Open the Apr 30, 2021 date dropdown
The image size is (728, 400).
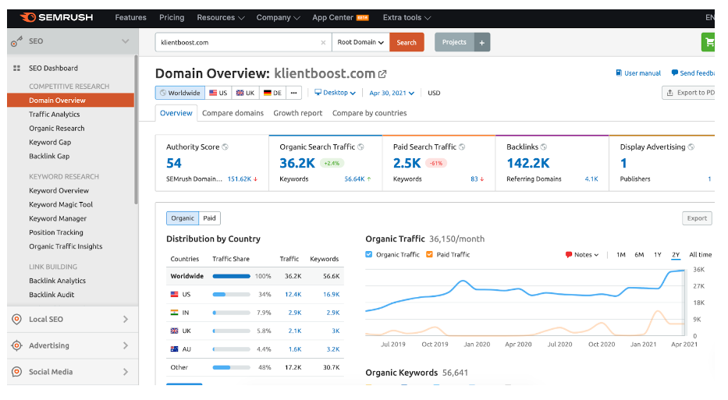[392, 93]
